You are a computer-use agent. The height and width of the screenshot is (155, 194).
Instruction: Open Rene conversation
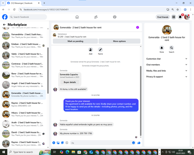[x=23, y=75]
